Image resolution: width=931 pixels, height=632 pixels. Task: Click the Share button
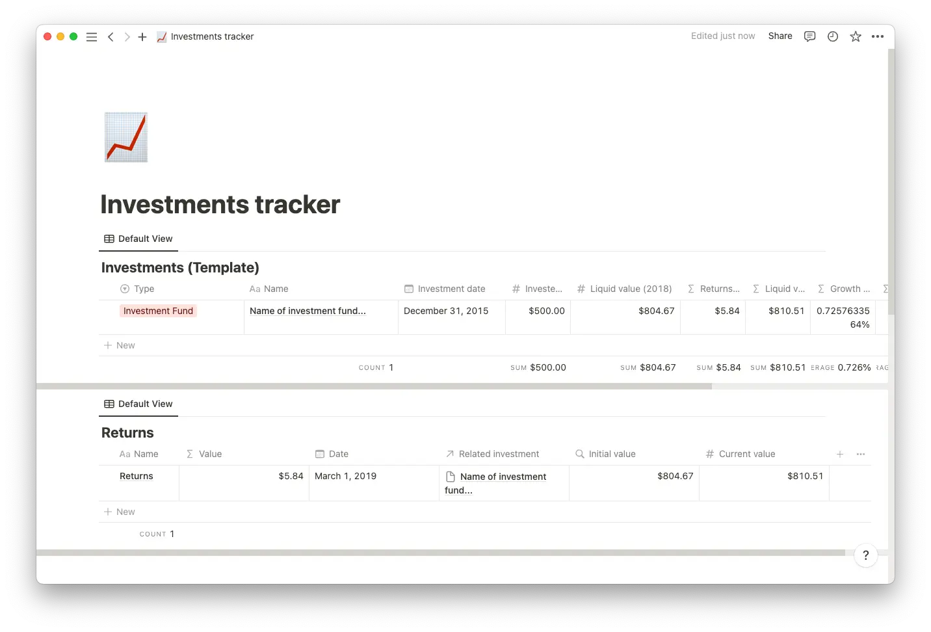[780, 36]
